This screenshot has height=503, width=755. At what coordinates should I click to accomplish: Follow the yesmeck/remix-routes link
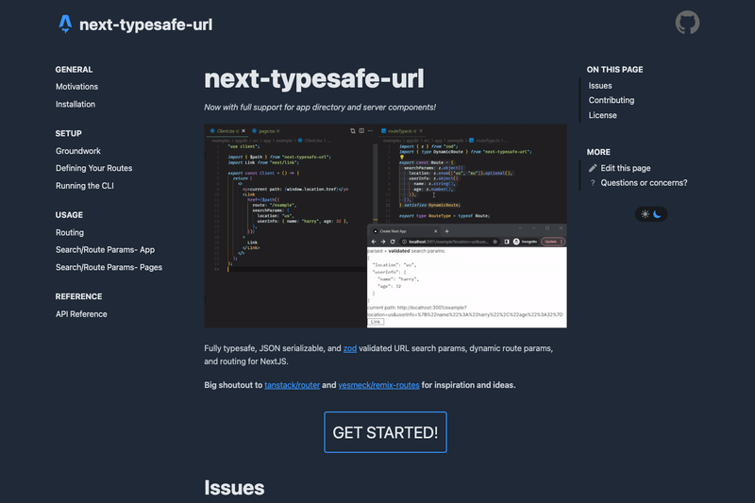[379, 385]
